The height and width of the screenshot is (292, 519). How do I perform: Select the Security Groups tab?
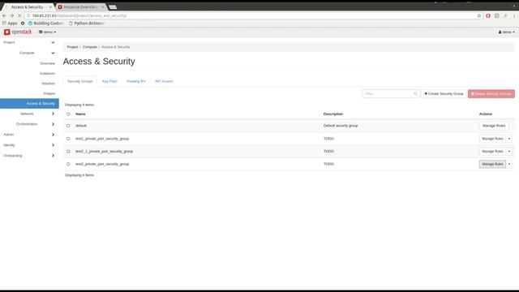(x=80, y=81)
